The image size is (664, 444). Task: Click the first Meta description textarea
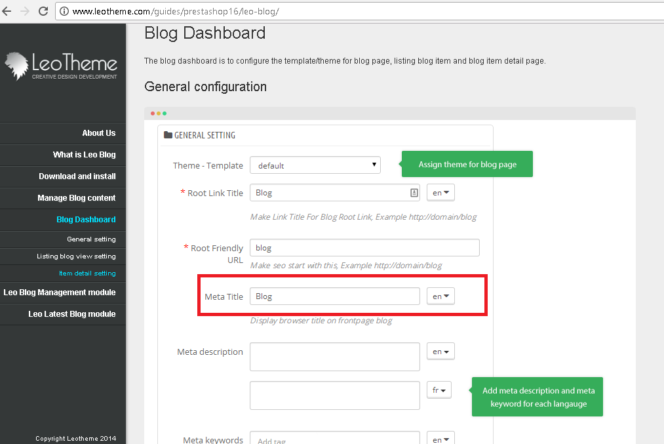click(x=334, y=357)
